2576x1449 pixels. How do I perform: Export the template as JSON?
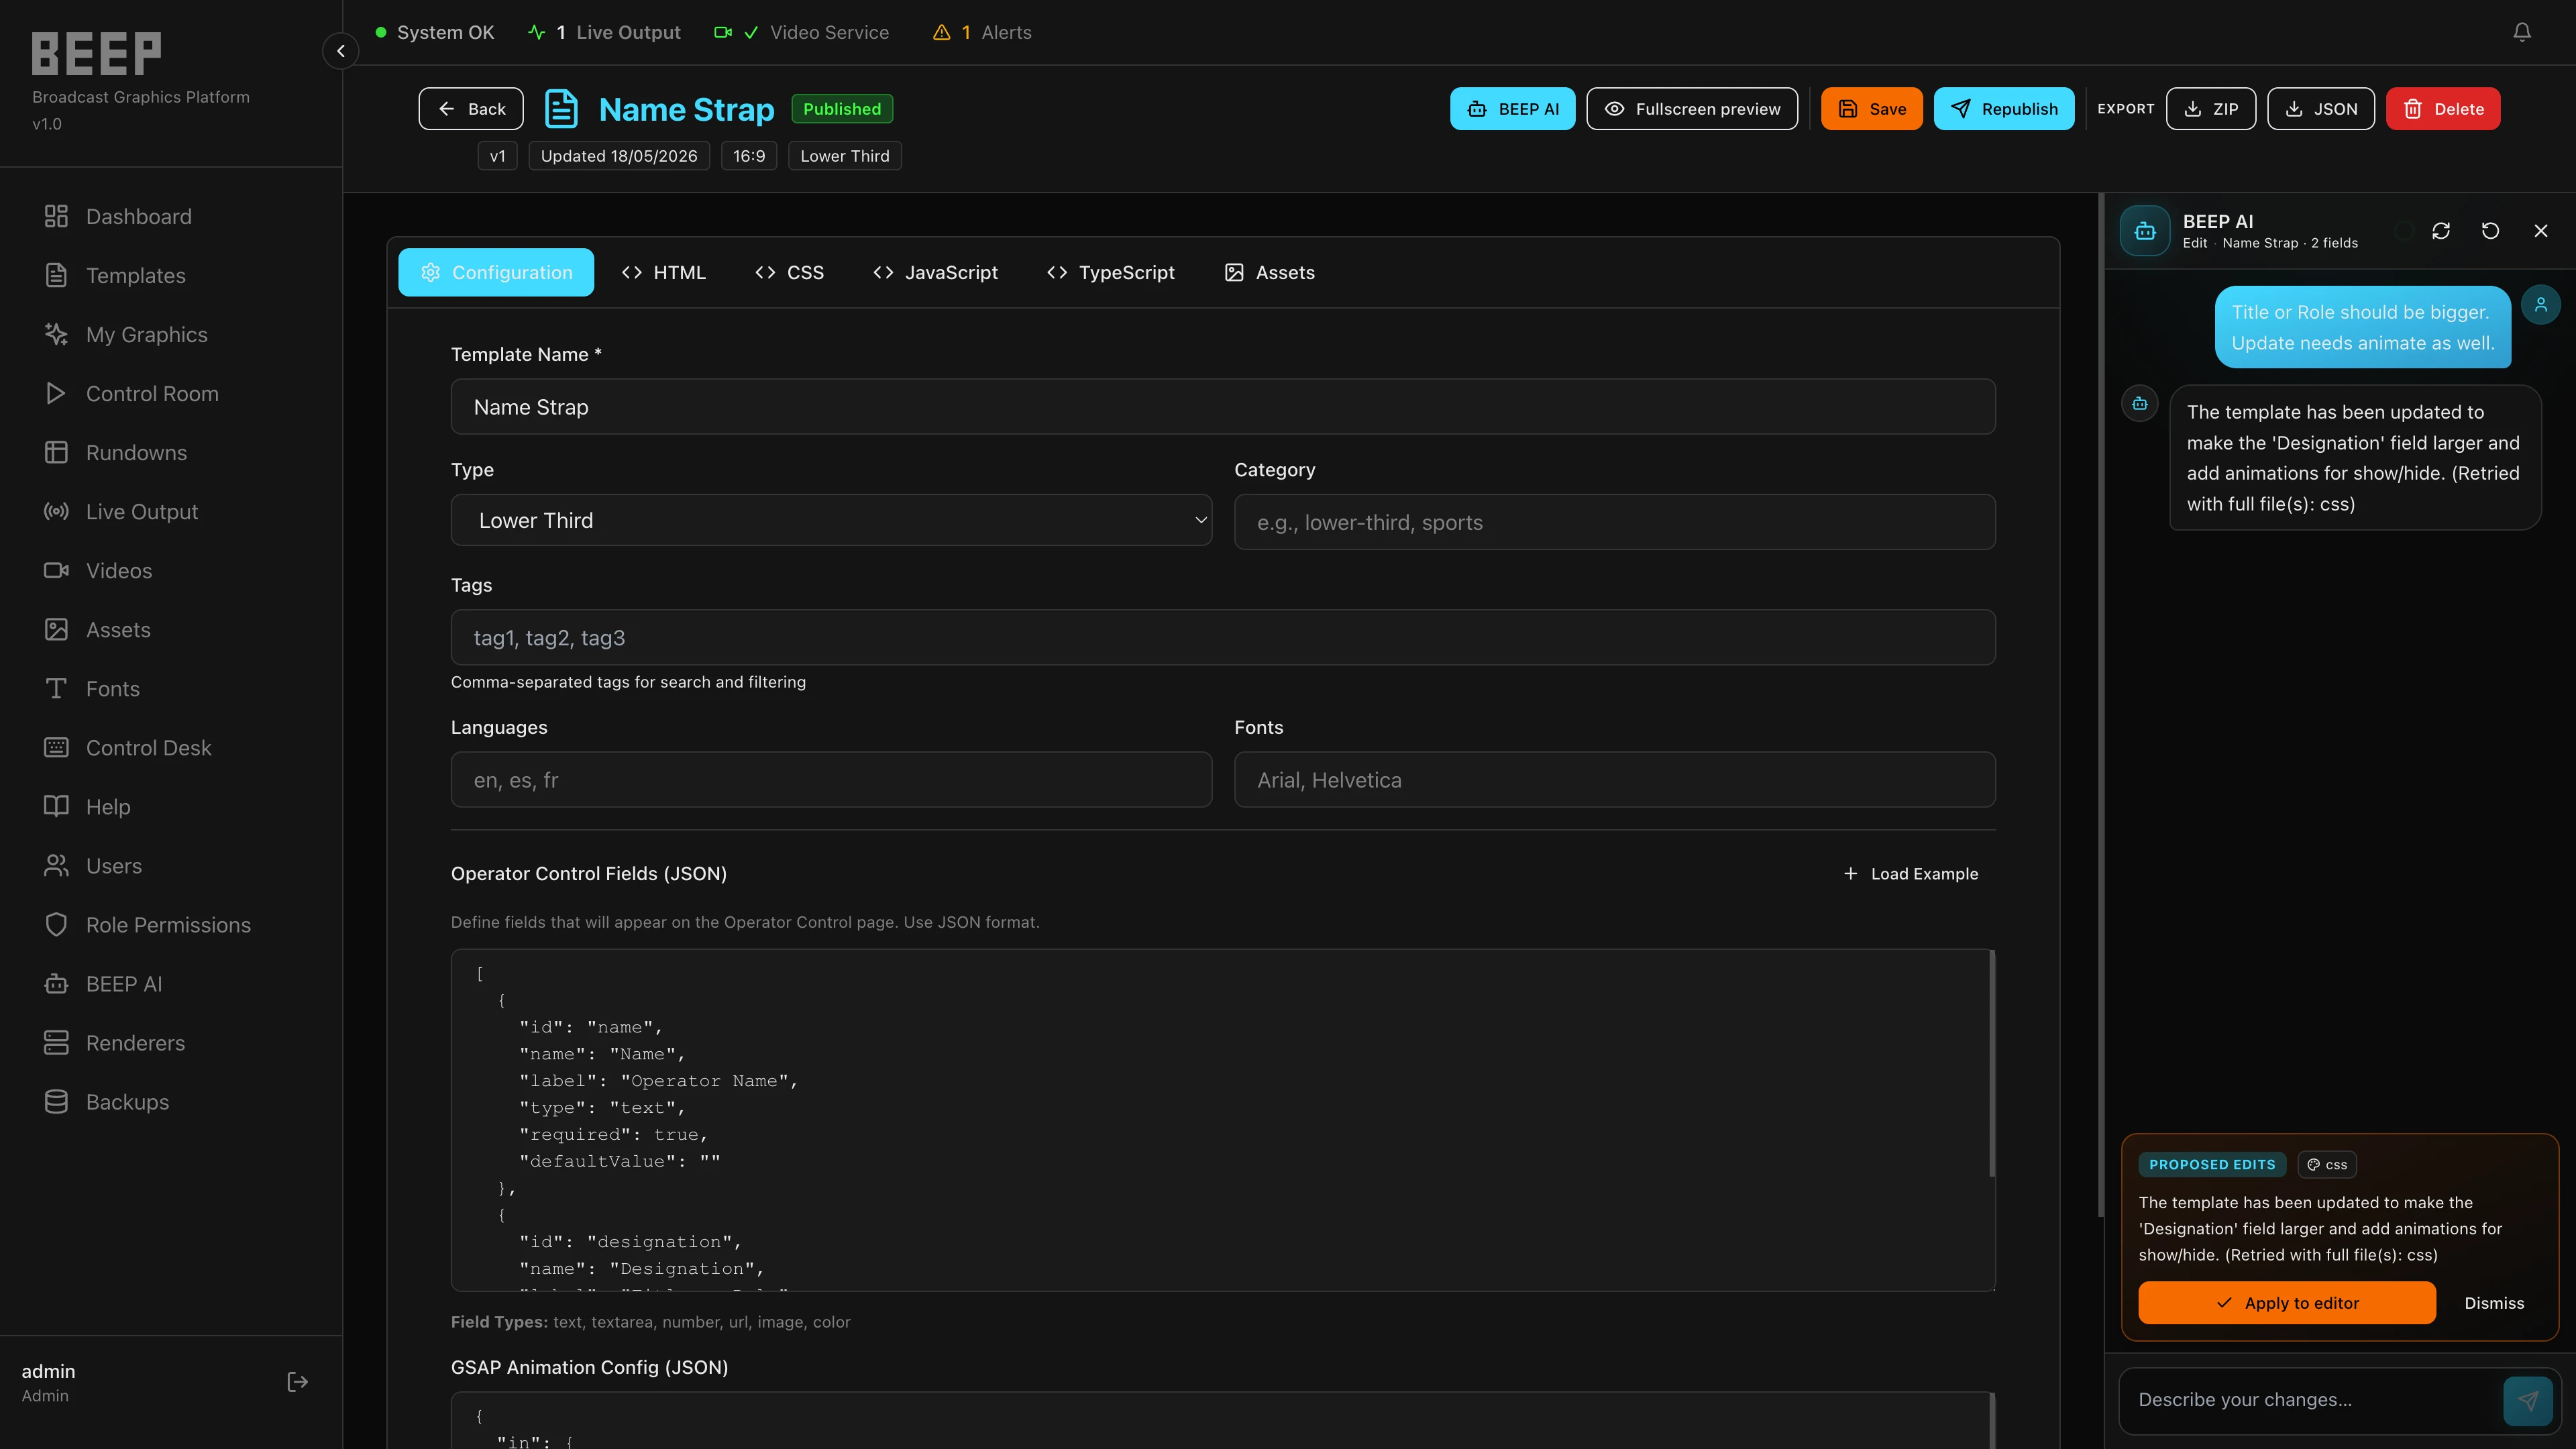point(2321,108)
